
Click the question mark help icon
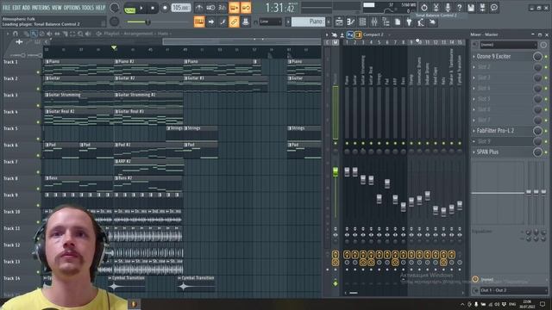point(459,8)
